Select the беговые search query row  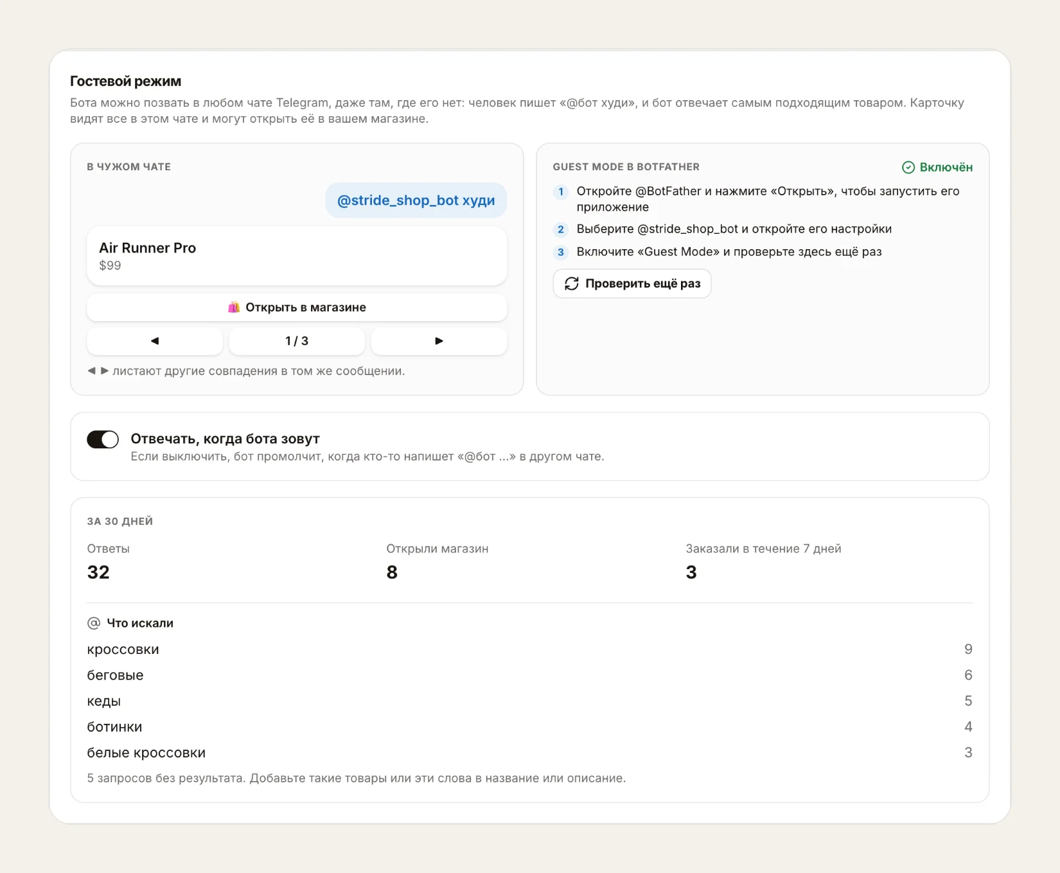coord(530,675)
